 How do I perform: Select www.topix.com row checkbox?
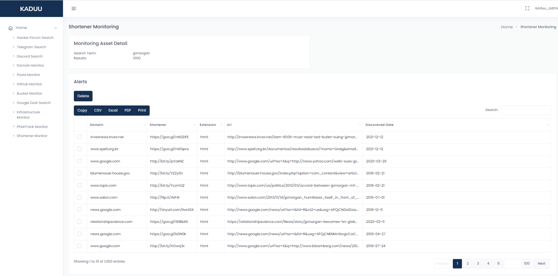tap(79, 185)
